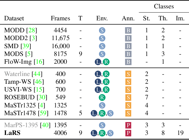
Task: Click the Dataset column header
Action: pos(14,18)
